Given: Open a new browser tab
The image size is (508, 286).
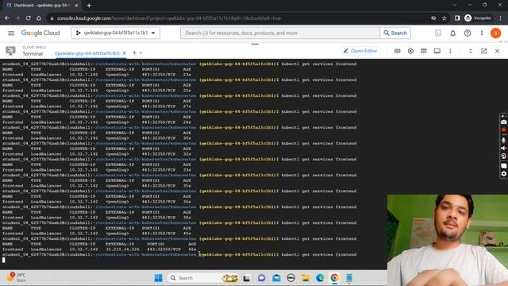Looking at the screenshot, I should click(89, 6).
